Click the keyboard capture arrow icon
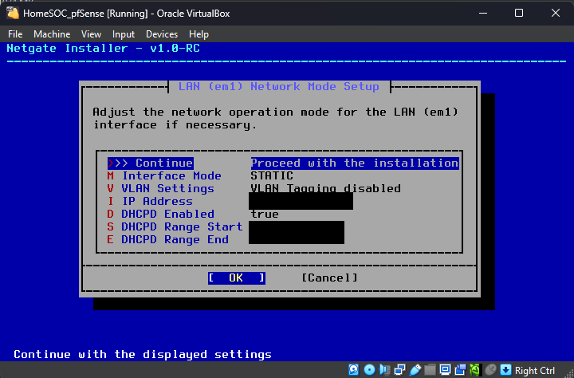Viewport: 574px width, 378px height. (x=505, y=370)
